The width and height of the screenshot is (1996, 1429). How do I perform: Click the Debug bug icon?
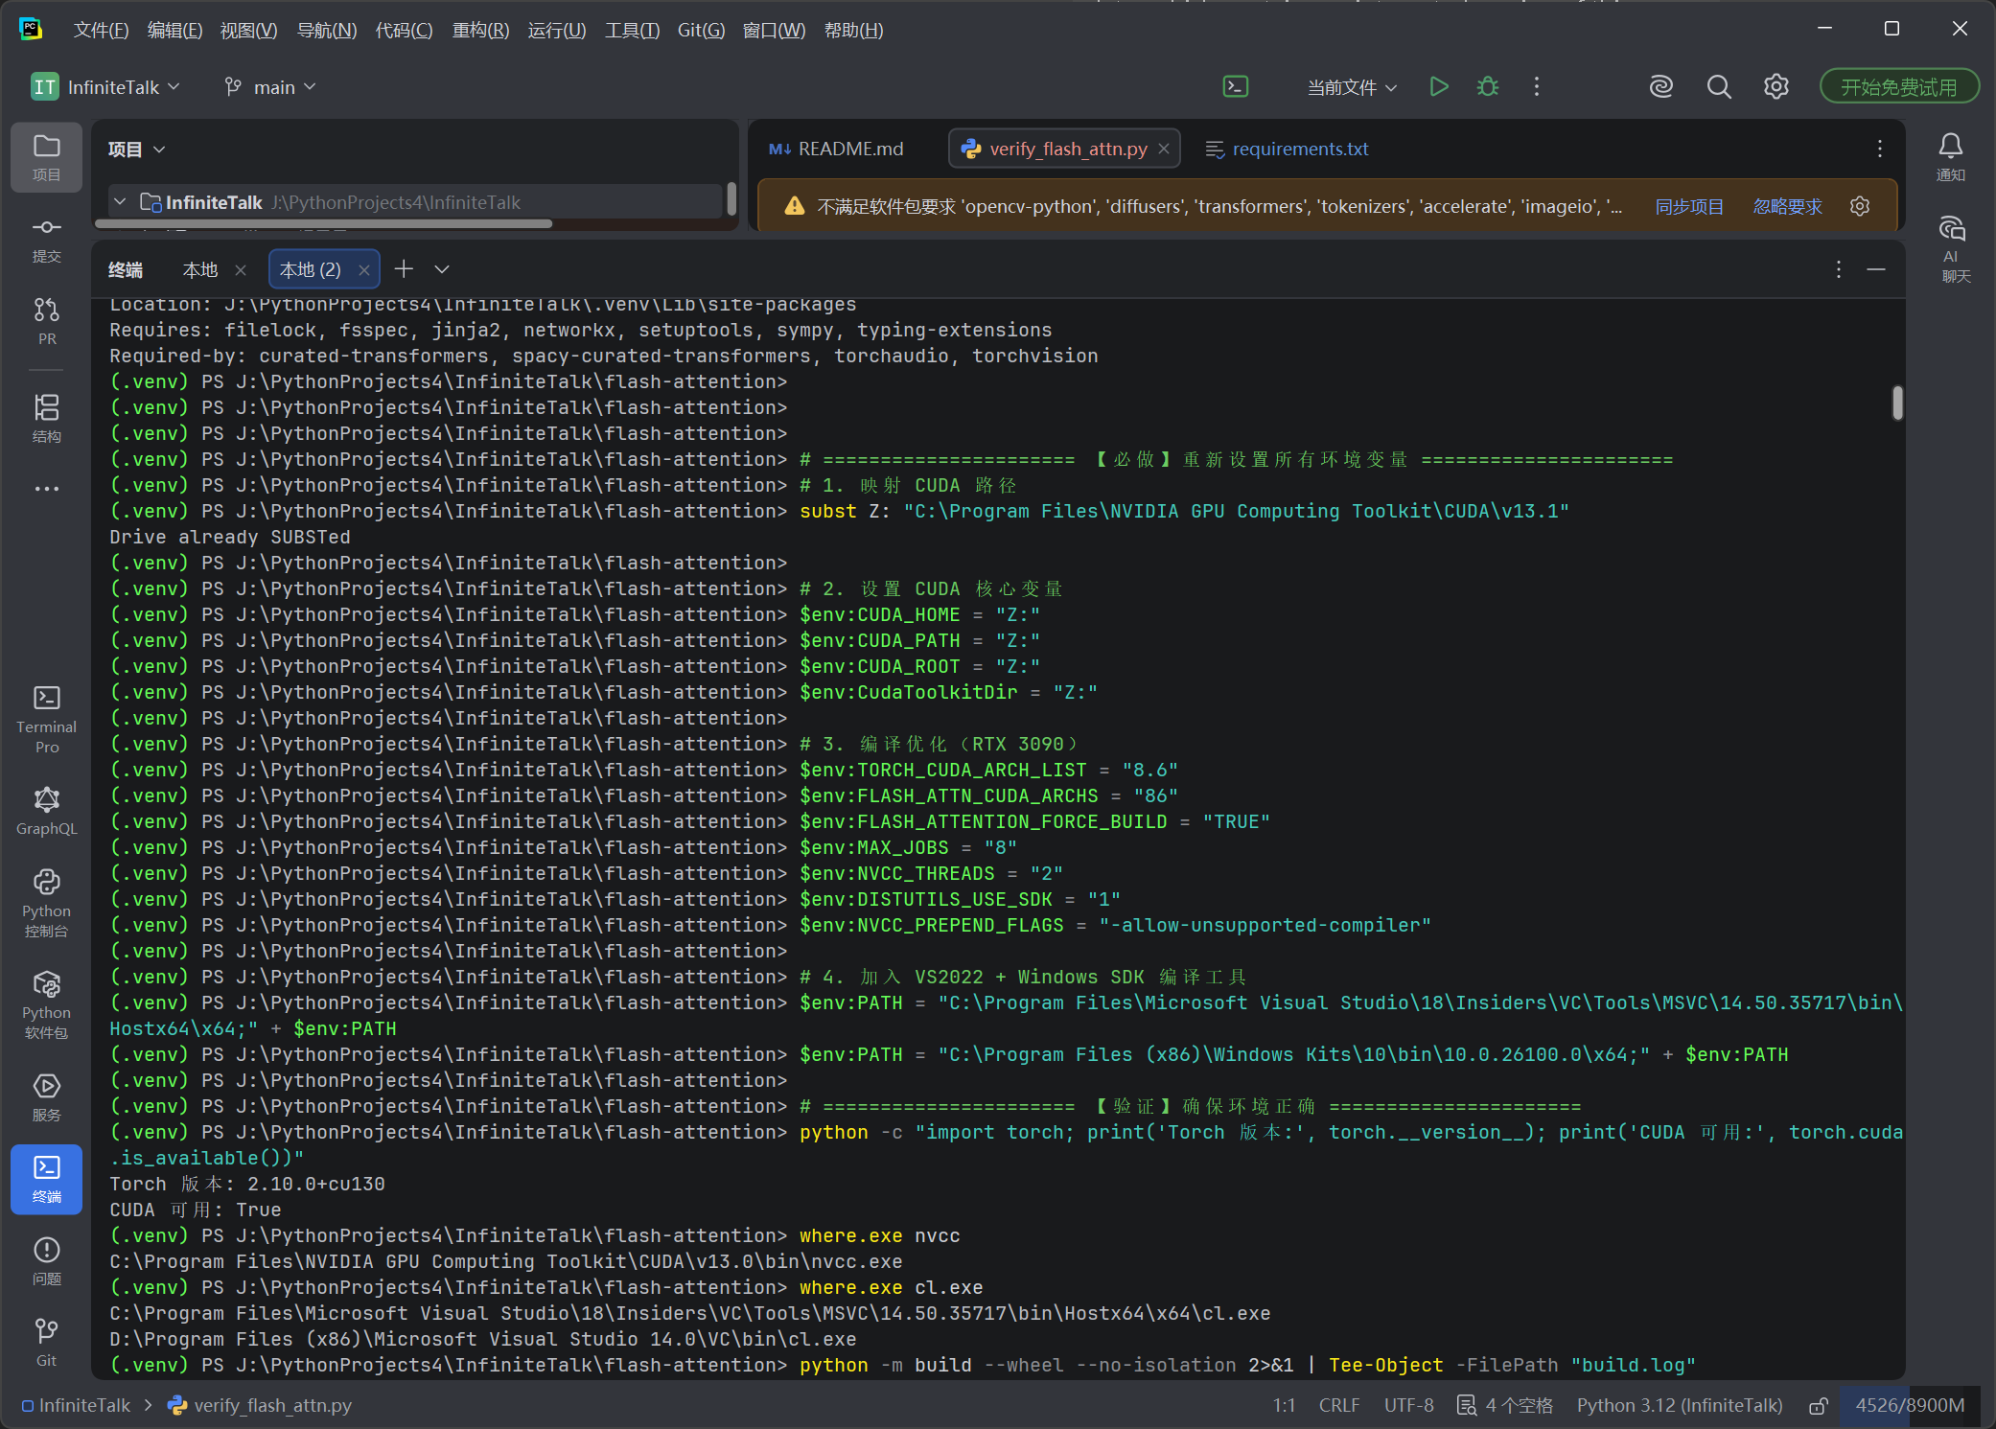(1487, 87)
